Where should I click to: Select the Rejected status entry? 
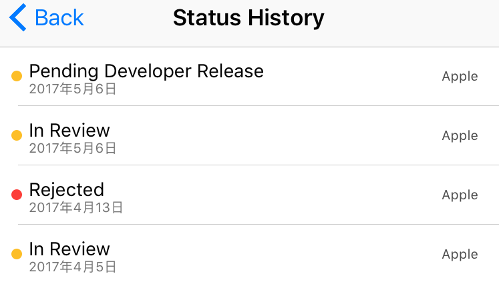coord(67,189)
